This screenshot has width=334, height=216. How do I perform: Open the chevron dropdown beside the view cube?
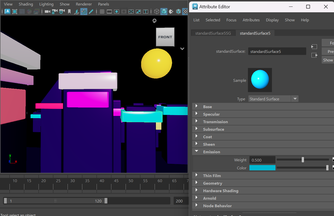coord(182,49)
